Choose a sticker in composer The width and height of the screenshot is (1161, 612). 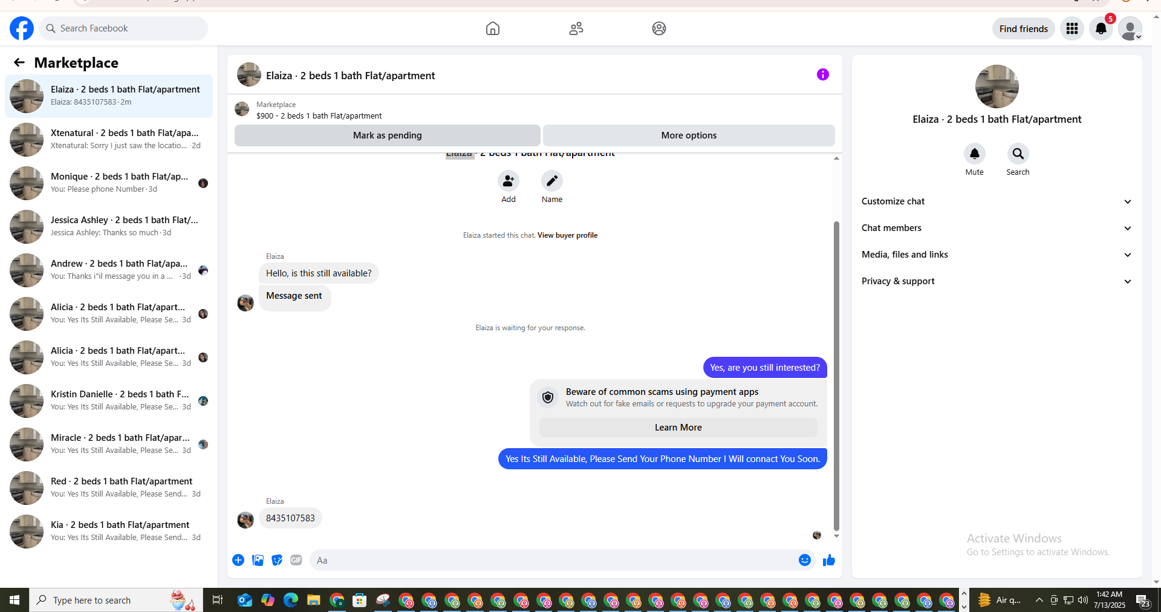277,560
